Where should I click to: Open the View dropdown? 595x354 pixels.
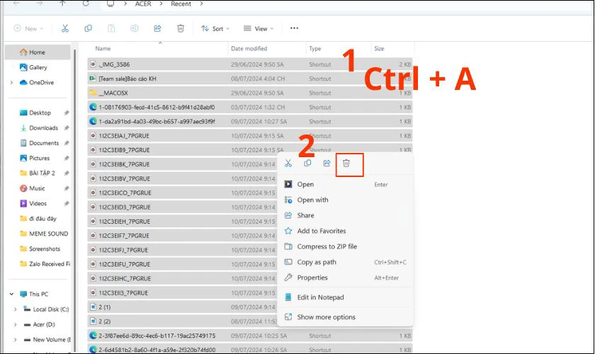point(256,28)
